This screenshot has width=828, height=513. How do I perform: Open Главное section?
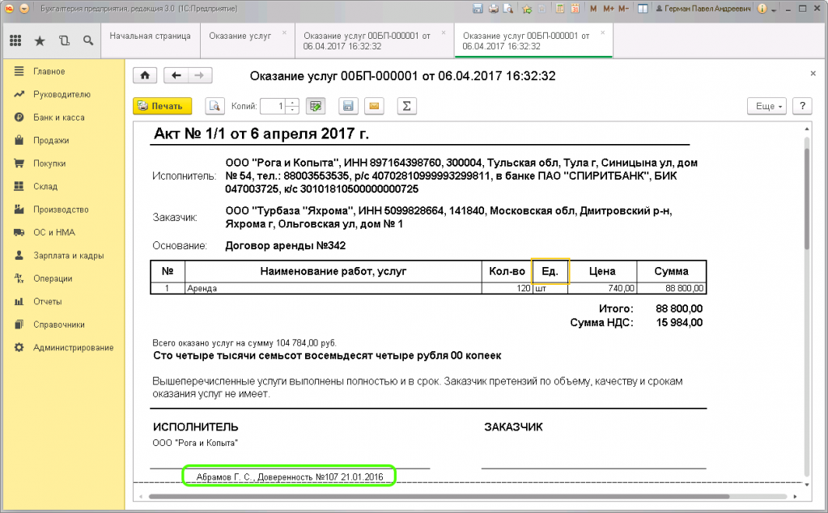49,71
